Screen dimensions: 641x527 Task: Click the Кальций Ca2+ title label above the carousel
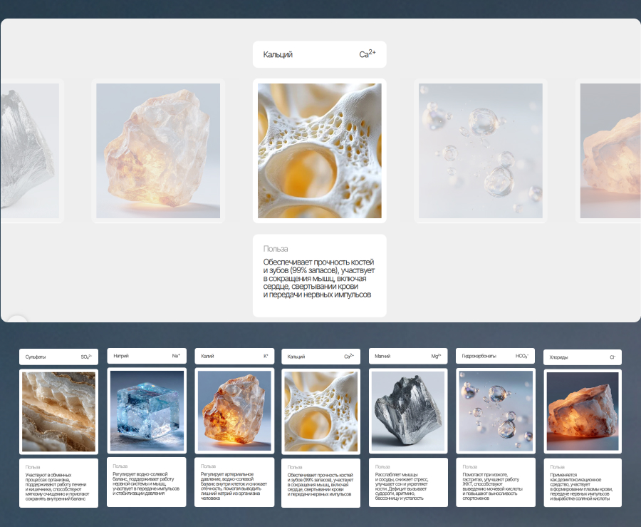(319, 54)
